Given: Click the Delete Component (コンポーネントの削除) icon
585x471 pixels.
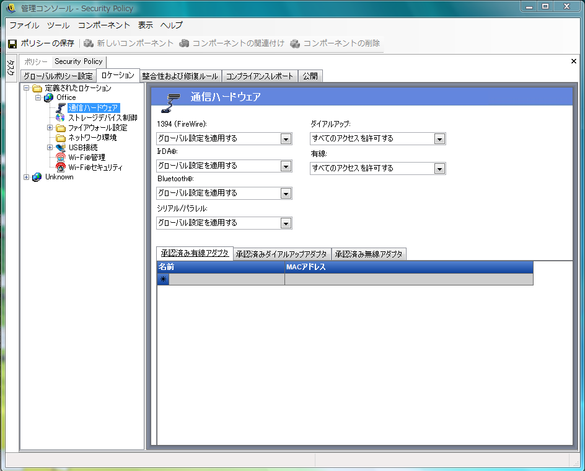Looking at the screenshot, I should pos(295,43).
